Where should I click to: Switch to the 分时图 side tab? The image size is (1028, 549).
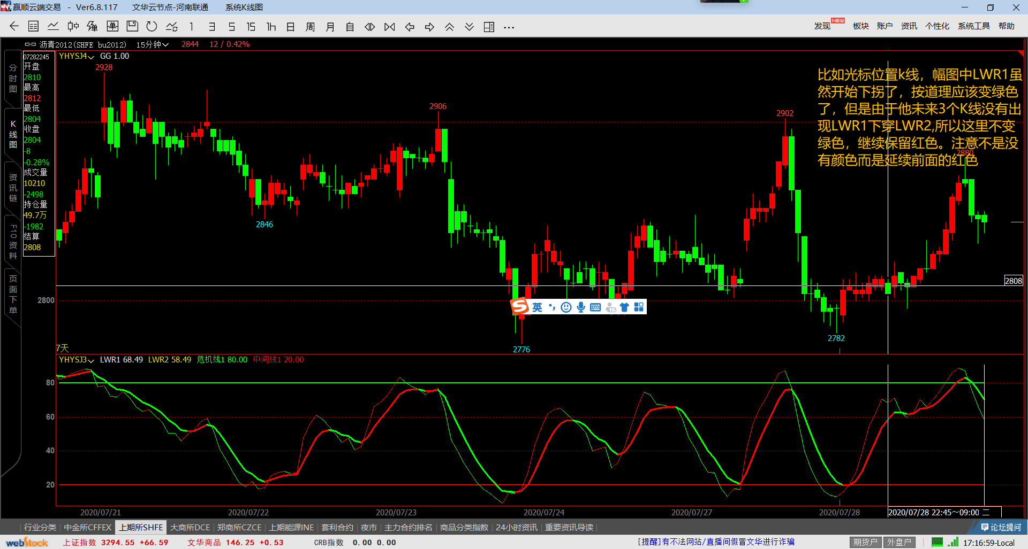pyautogui.click(x=13, y=79)
